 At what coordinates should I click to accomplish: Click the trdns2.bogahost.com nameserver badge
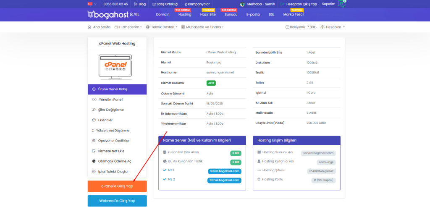(224, 181)
